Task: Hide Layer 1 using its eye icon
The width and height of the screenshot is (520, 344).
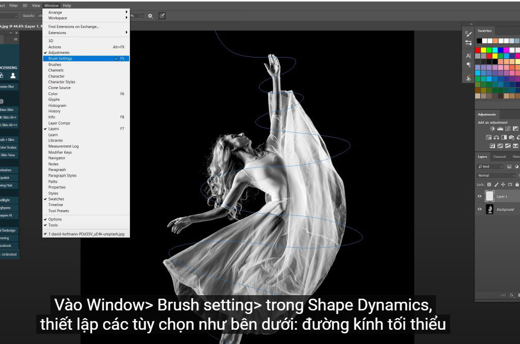Action: 479,196
